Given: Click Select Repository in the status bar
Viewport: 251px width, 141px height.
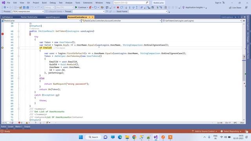Looking at the screenshot, I should [231, 131].
